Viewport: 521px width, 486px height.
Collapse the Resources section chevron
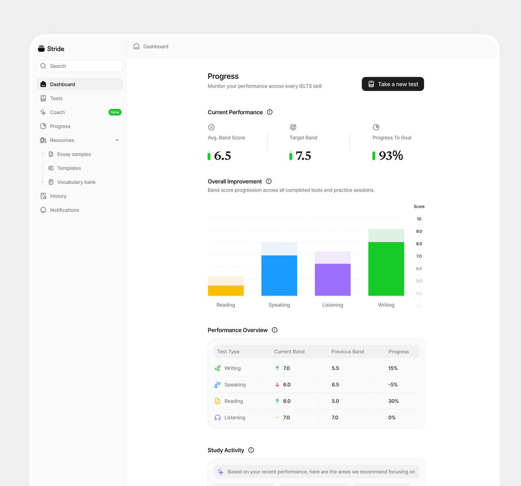[117, 140]
